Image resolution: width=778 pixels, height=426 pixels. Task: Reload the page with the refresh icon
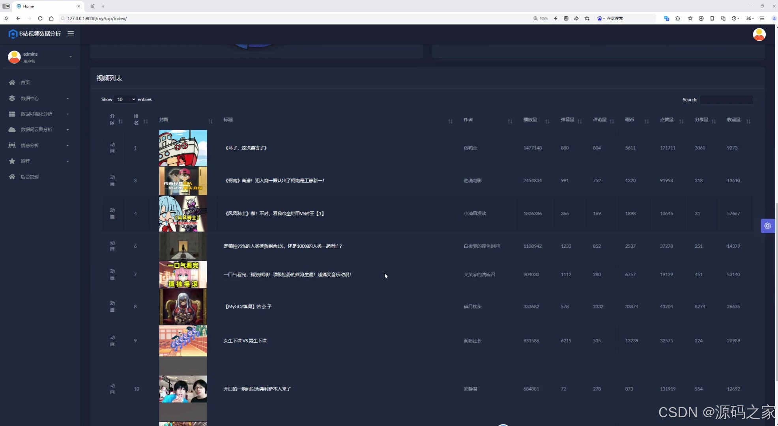[x=40, y=18]
